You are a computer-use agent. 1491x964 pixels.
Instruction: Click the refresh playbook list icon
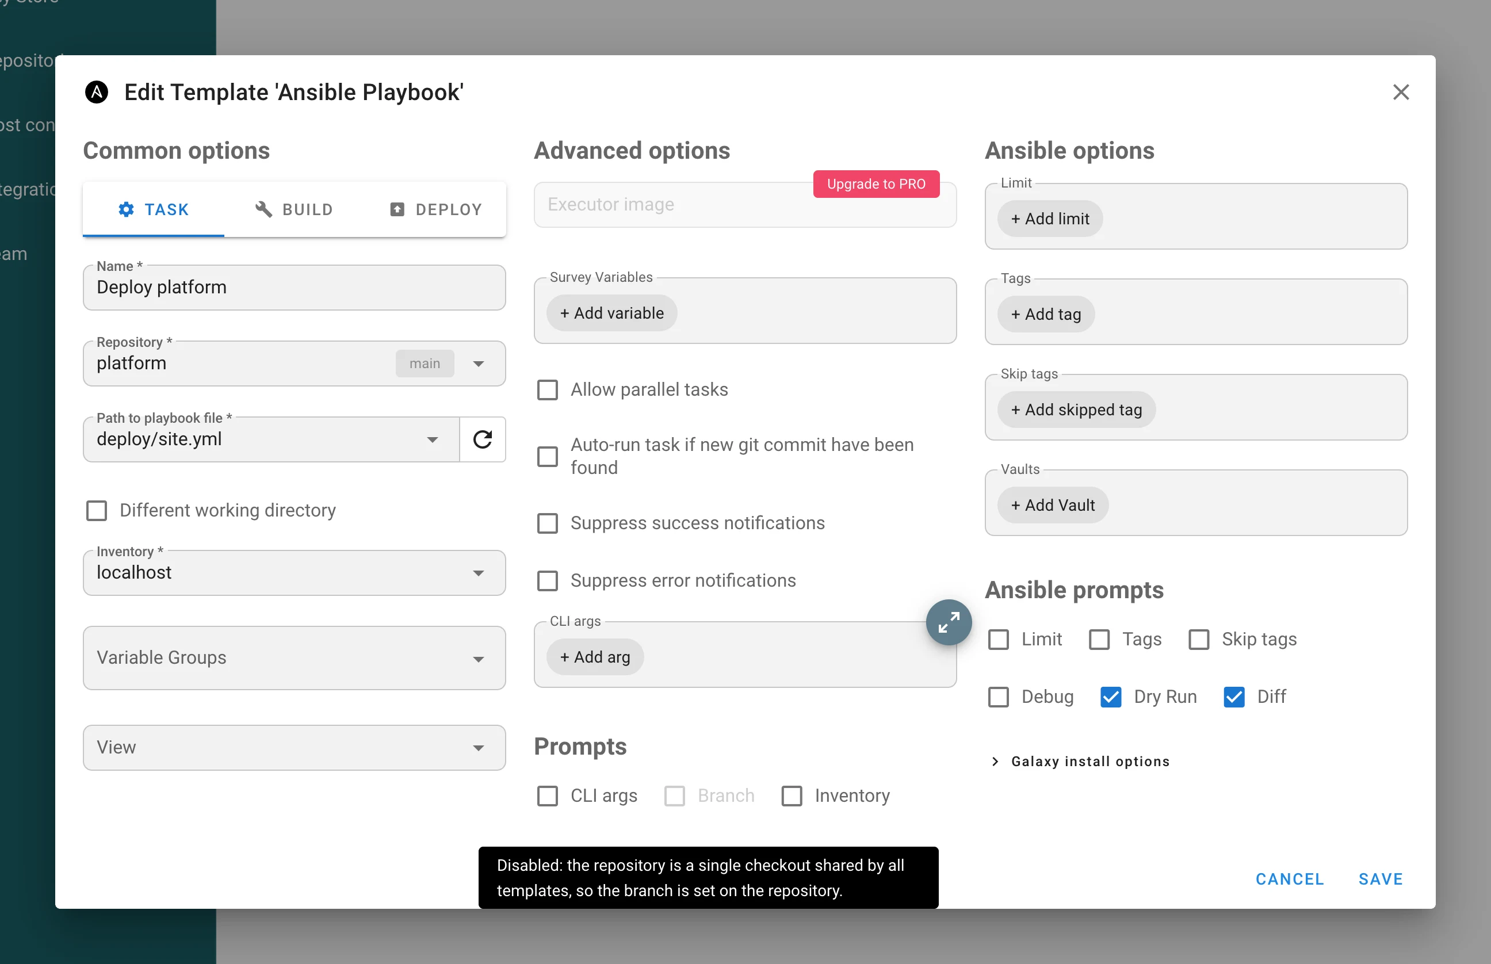pos(482,439)
